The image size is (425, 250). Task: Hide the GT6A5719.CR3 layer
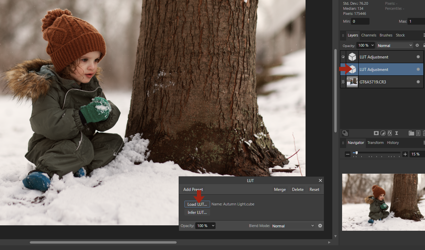(x=418, y=82)
